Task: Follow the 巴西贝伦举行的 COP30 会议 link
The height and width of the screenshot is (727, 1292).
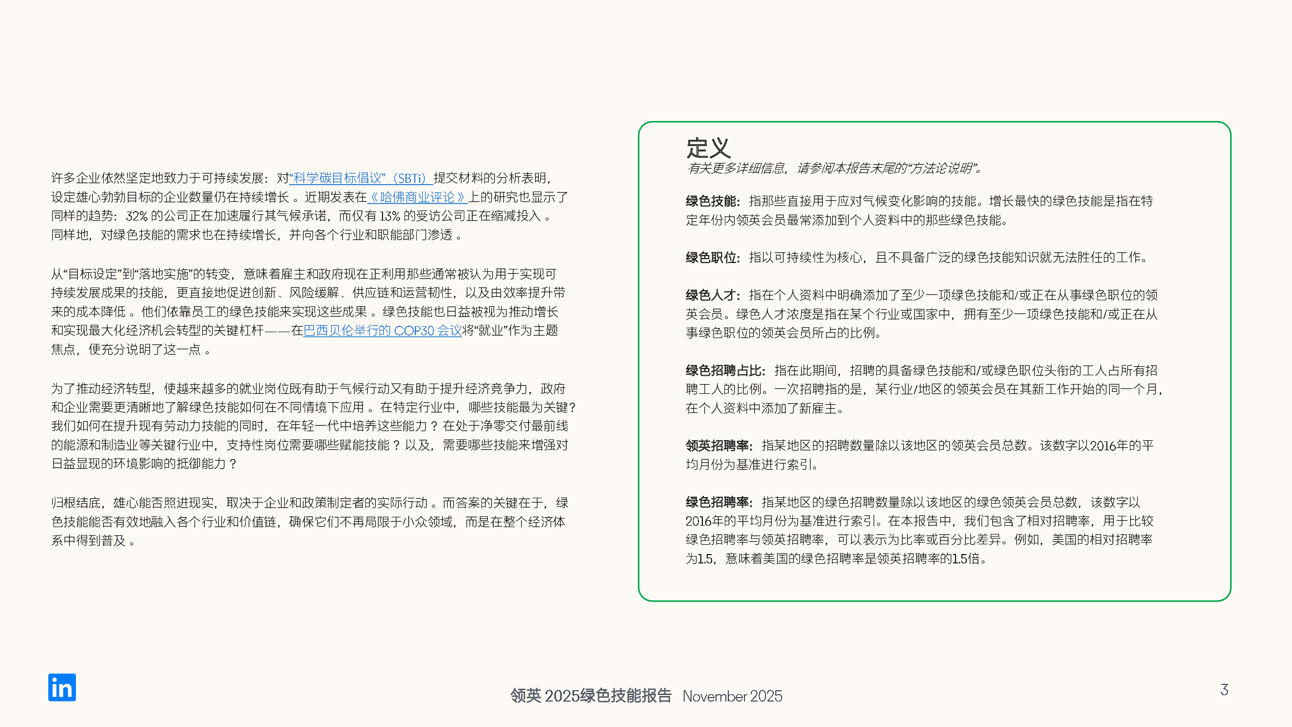Action: [x=382, y=331]
